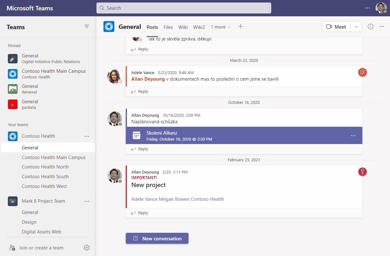
Task: Expand the 1 more tabs dropdown
Action: 221,27
